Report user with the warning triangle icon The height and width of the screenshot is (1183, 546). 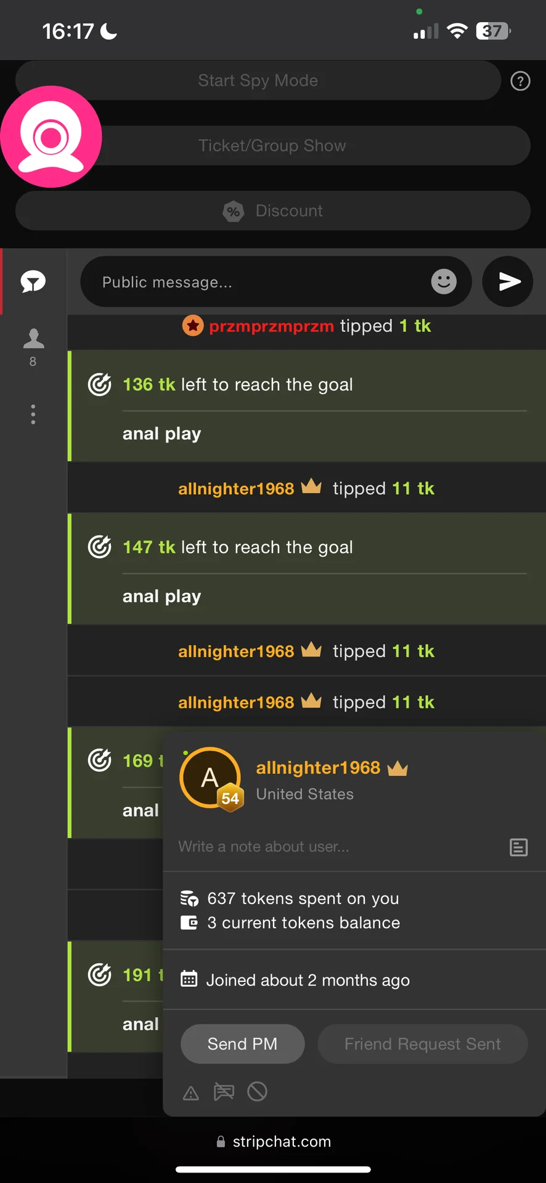(x=191, y=1093)
